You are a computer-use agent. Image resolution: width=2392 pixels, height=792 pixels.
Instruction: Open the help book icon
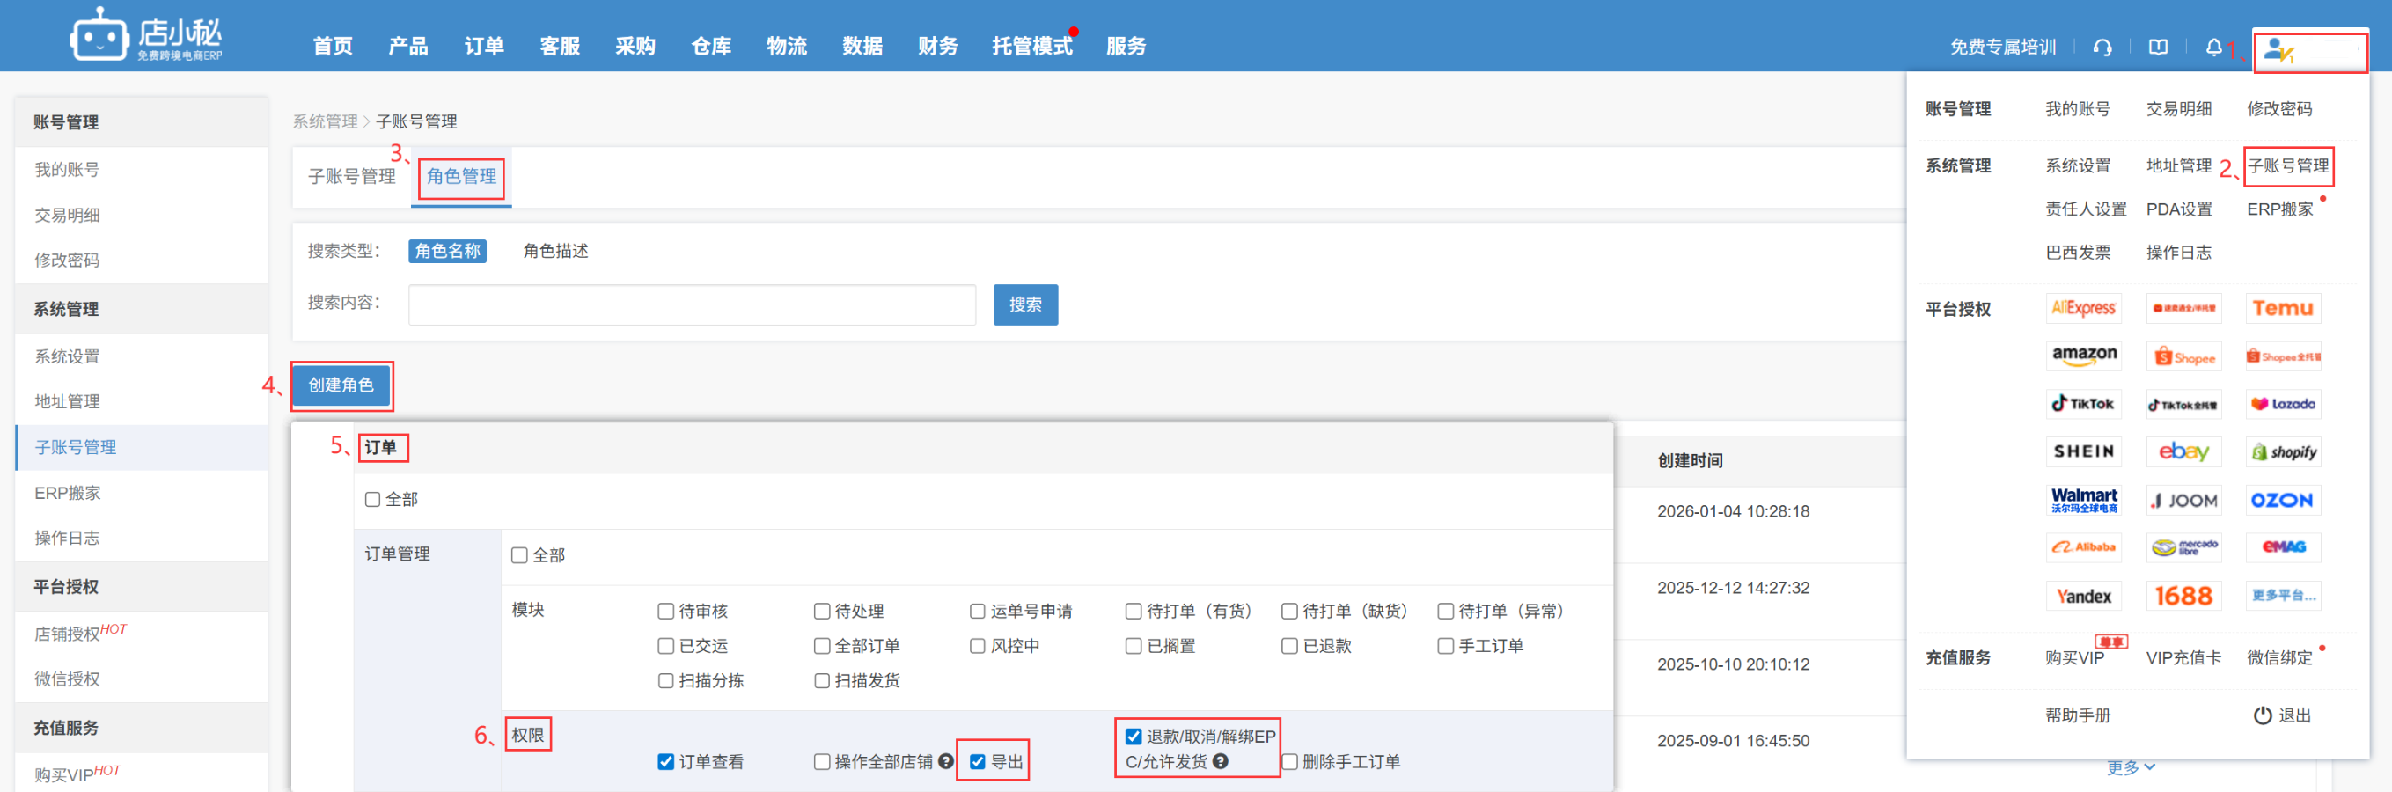pos(2158,48)
